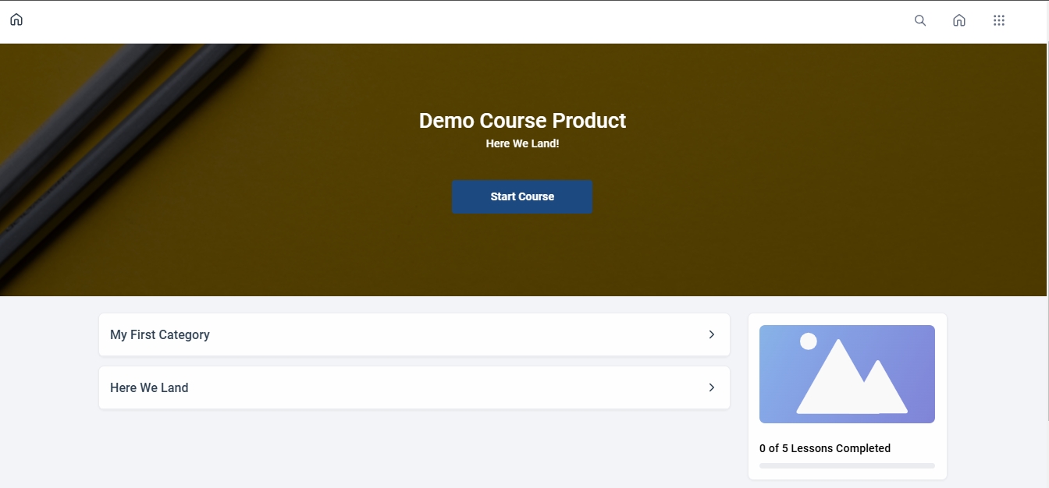The height and width of the screenshot is (488, 1049).
Task: Click the lessons completed progress bar
Action: tap(847, 465)
